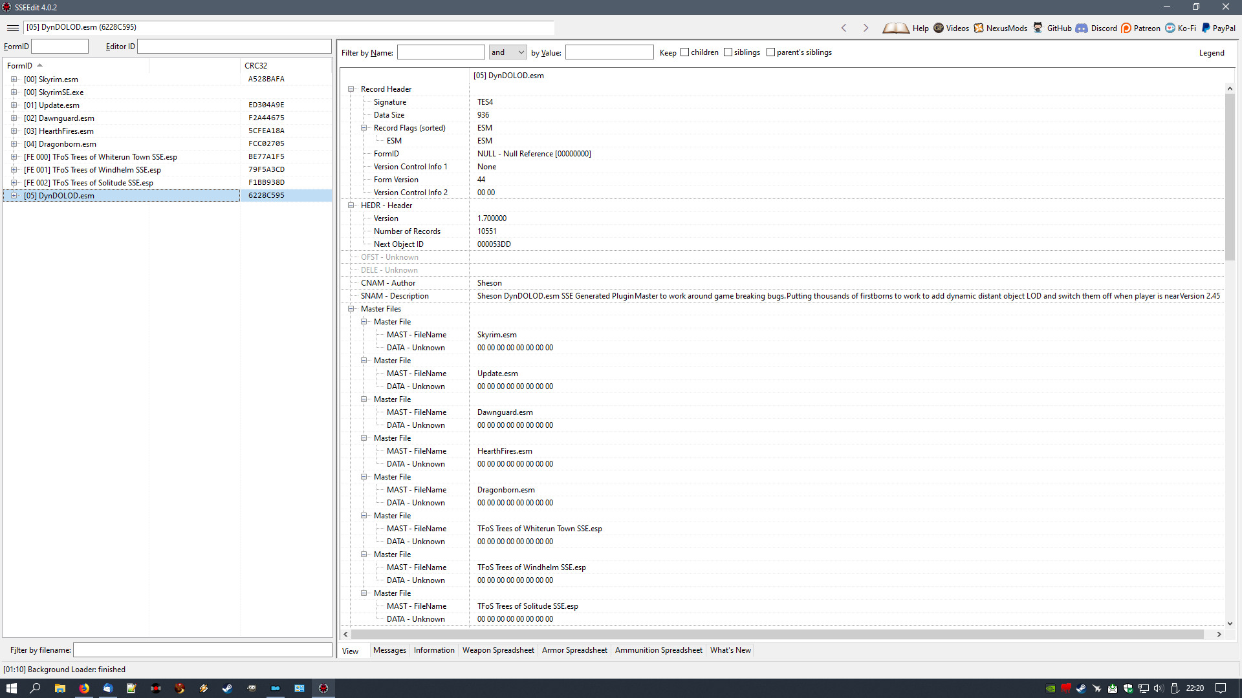The image size is (1242, 698).
Task: Open the 'and' filter combo box
Action: pos(508,52)
